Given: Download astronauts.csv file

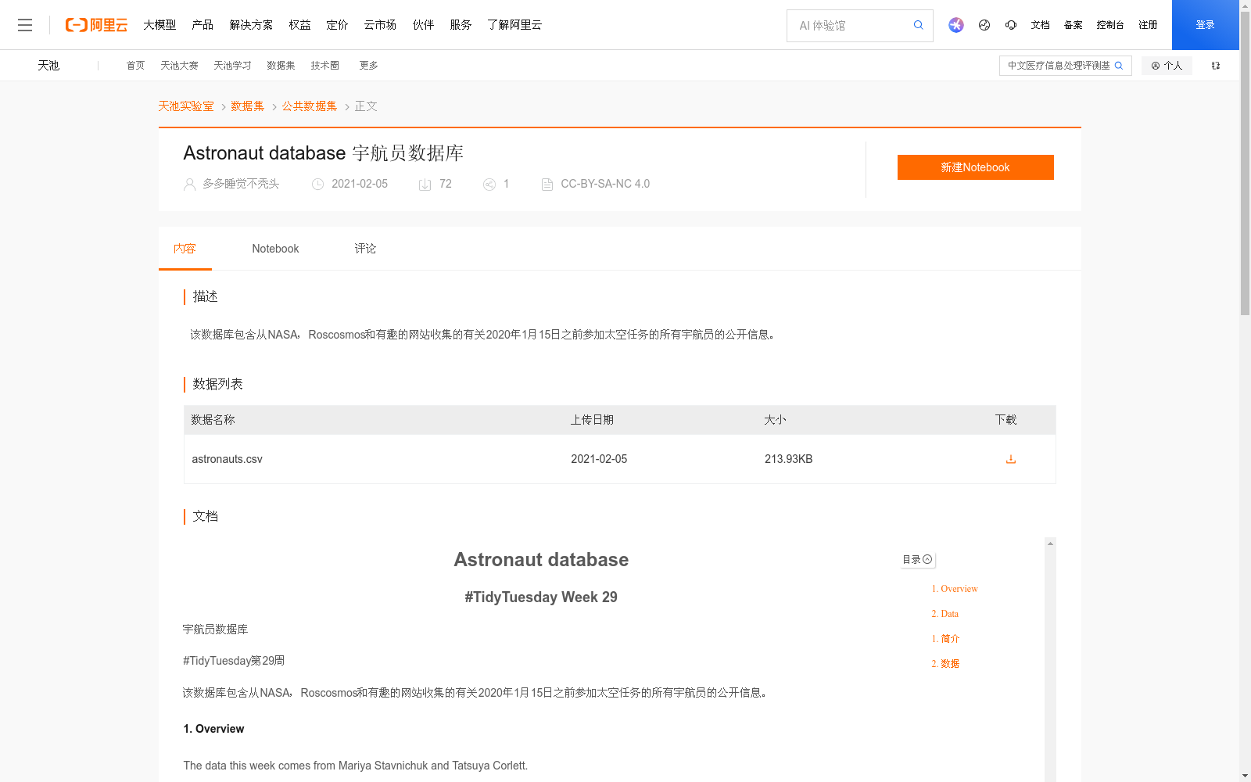Looking at the screenshot, I should coord(1010,459).
